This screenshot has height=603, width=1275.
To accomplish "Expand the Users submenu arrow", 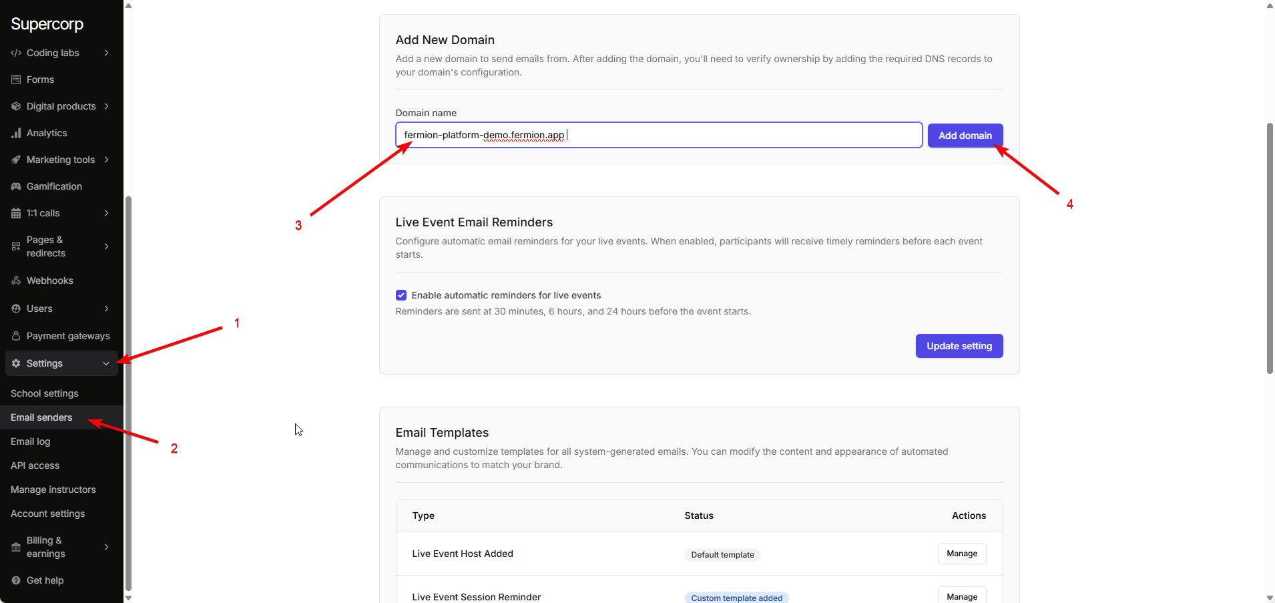I will tap(107, 309).
